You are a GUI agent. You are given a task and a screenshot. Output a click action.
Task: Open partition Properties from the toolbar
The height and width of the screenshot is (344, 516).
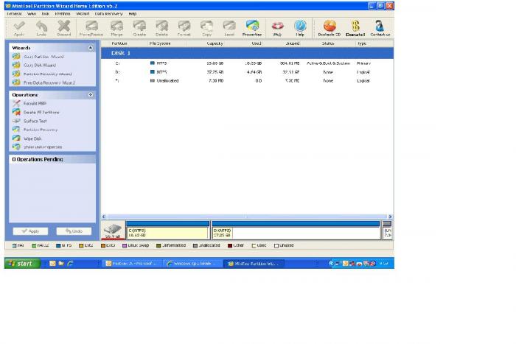point(252,28)
